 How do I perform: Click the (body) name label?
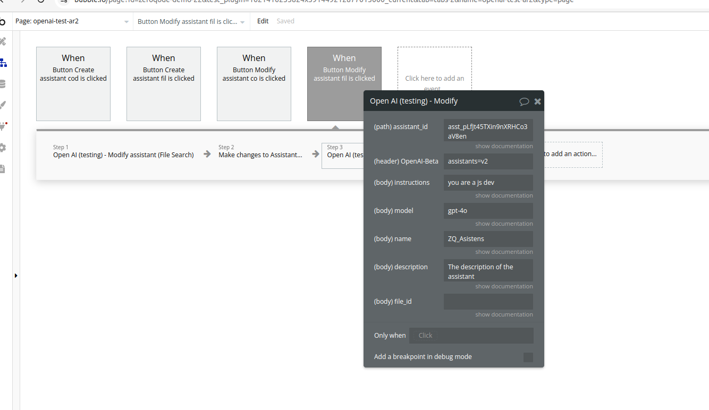click(392, 238)
